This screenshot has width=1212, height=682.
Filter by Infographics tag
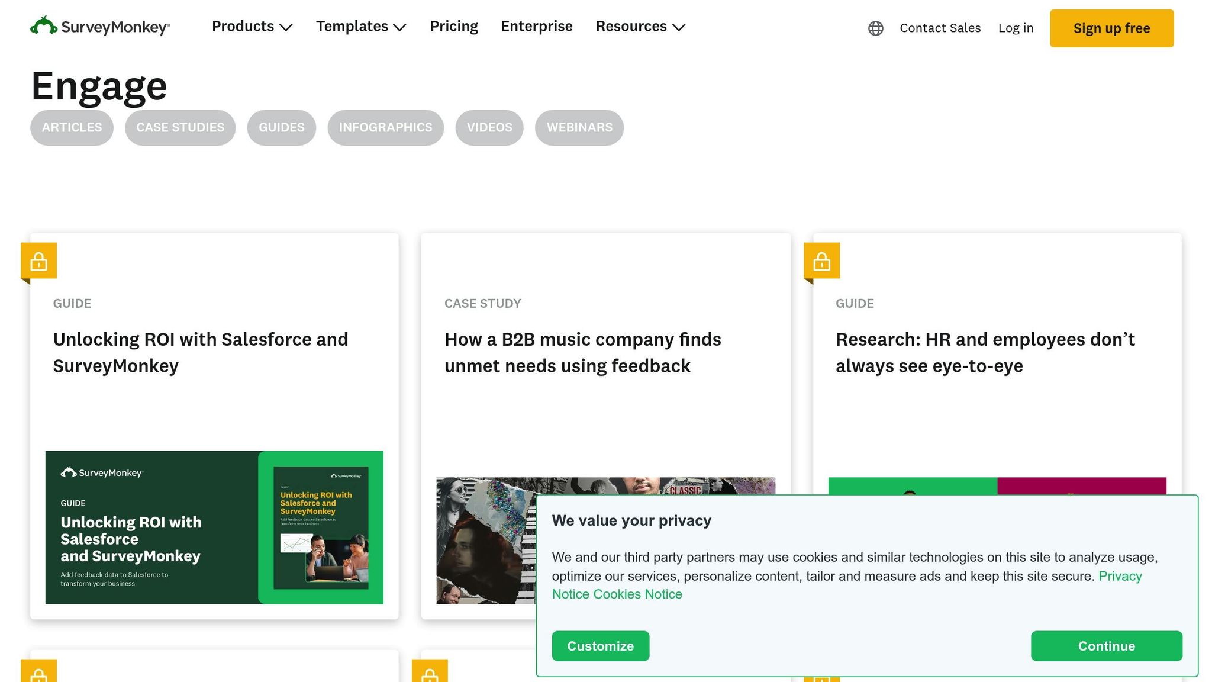tap(385, 128)
